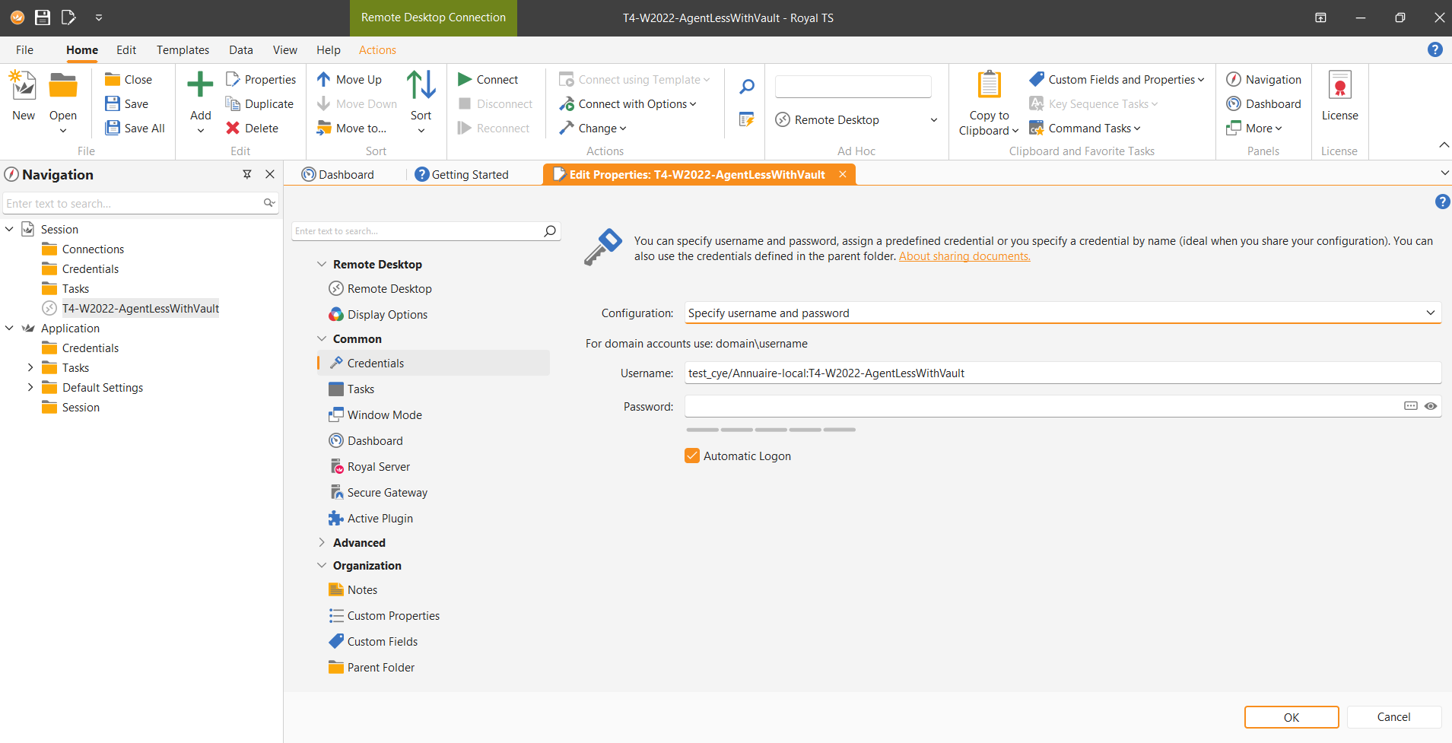Reveal password with the eye icon
This screenshot has width=1452, height=743.
[1431, 406]
